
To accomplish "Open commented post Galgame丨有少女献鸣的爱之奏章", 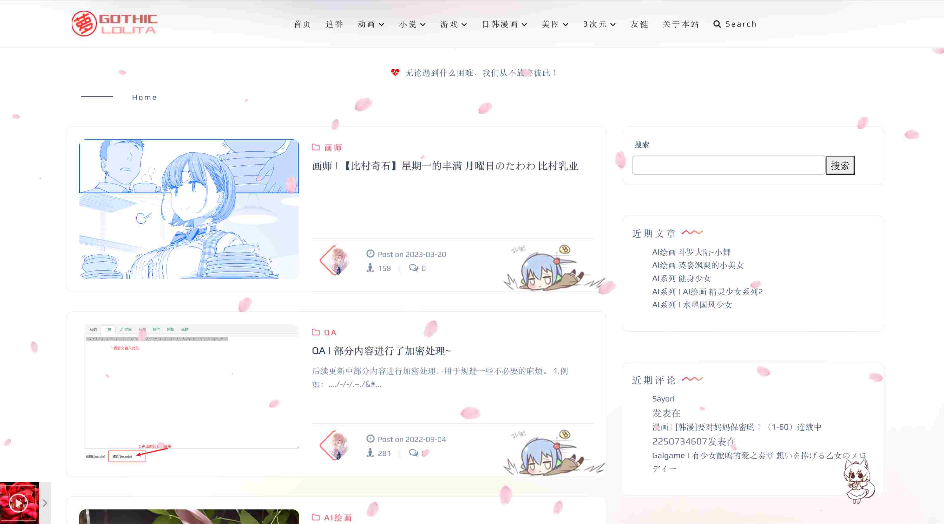I will tap(759, 462).
